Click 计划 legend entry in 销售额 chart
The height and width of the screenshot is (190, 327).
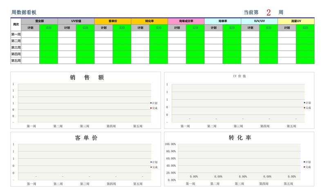tap(154, 103)
